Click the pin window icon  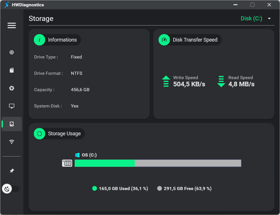pos(11,171)
